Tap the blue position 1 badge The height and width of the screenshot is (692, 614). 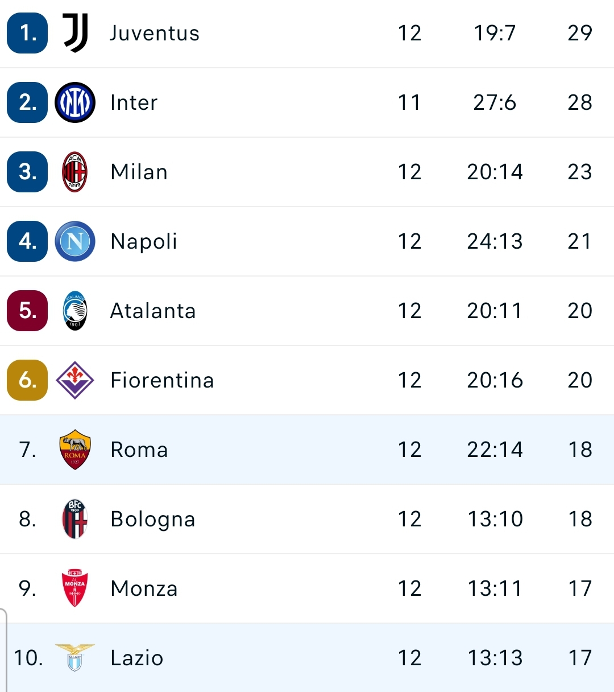pos(27,33)
